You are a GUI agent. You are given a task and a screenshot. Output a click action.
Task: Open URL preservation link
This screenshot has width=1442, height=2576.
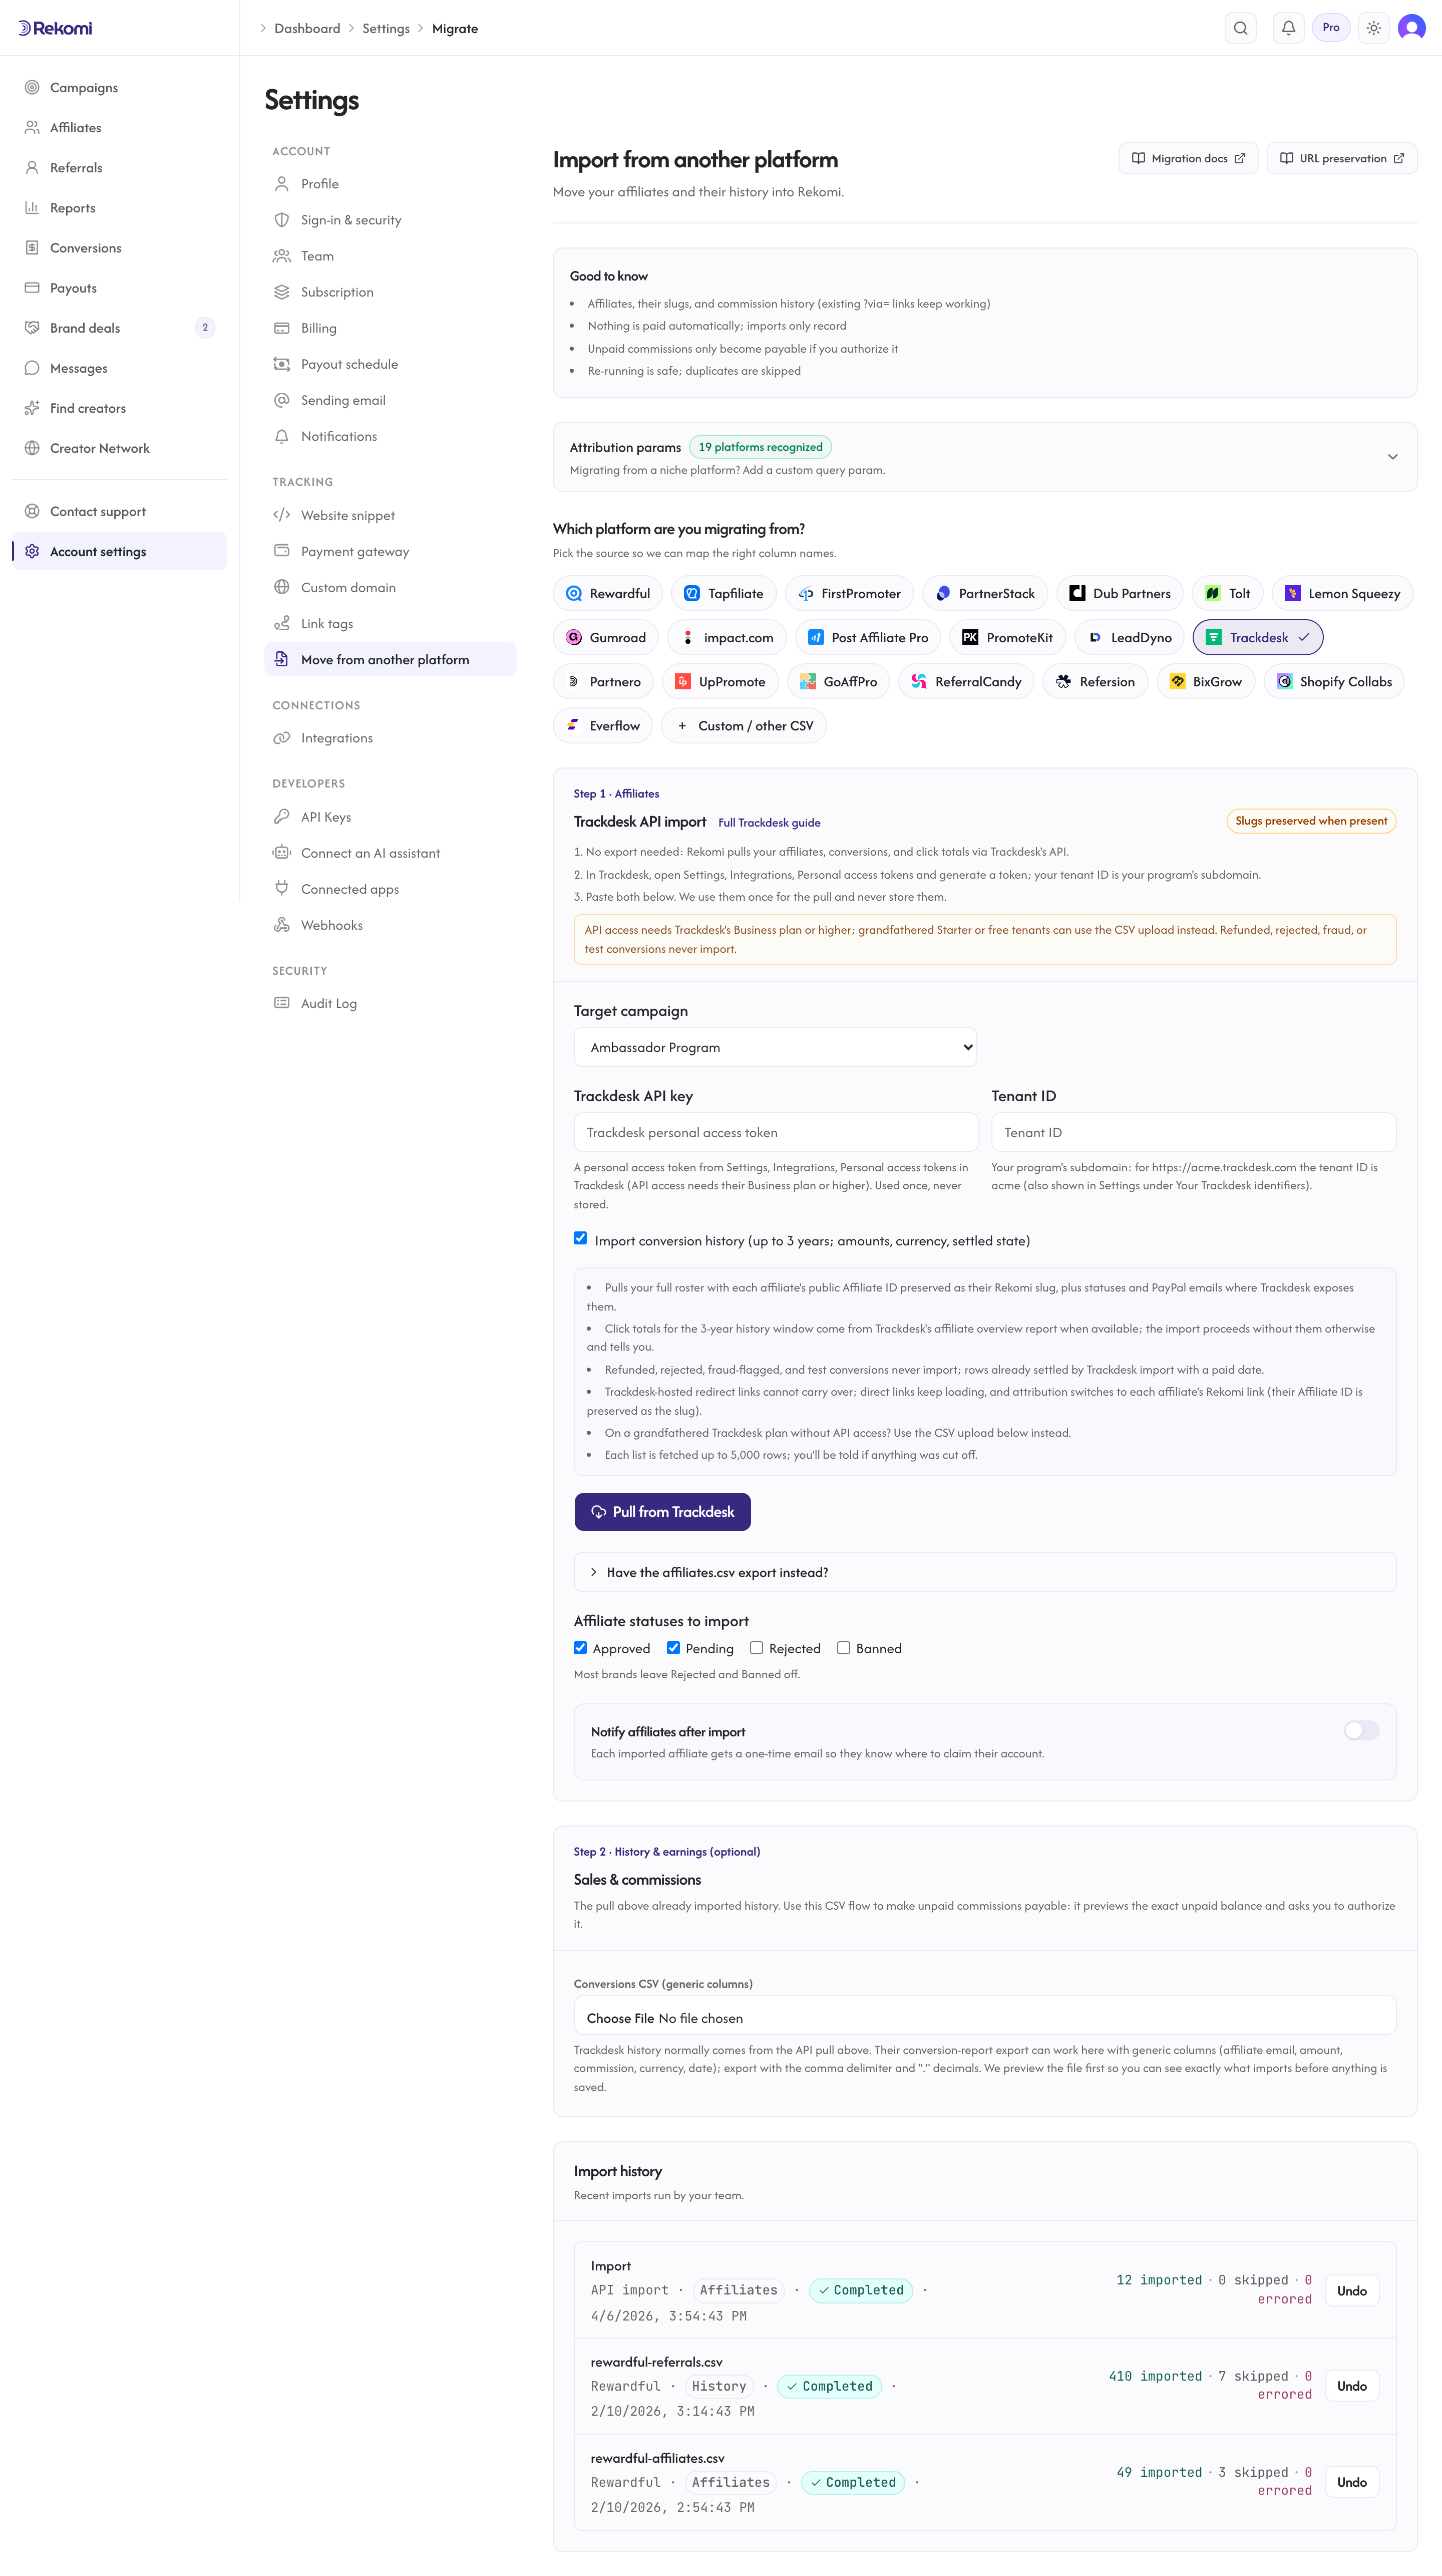pos(1342,158)
